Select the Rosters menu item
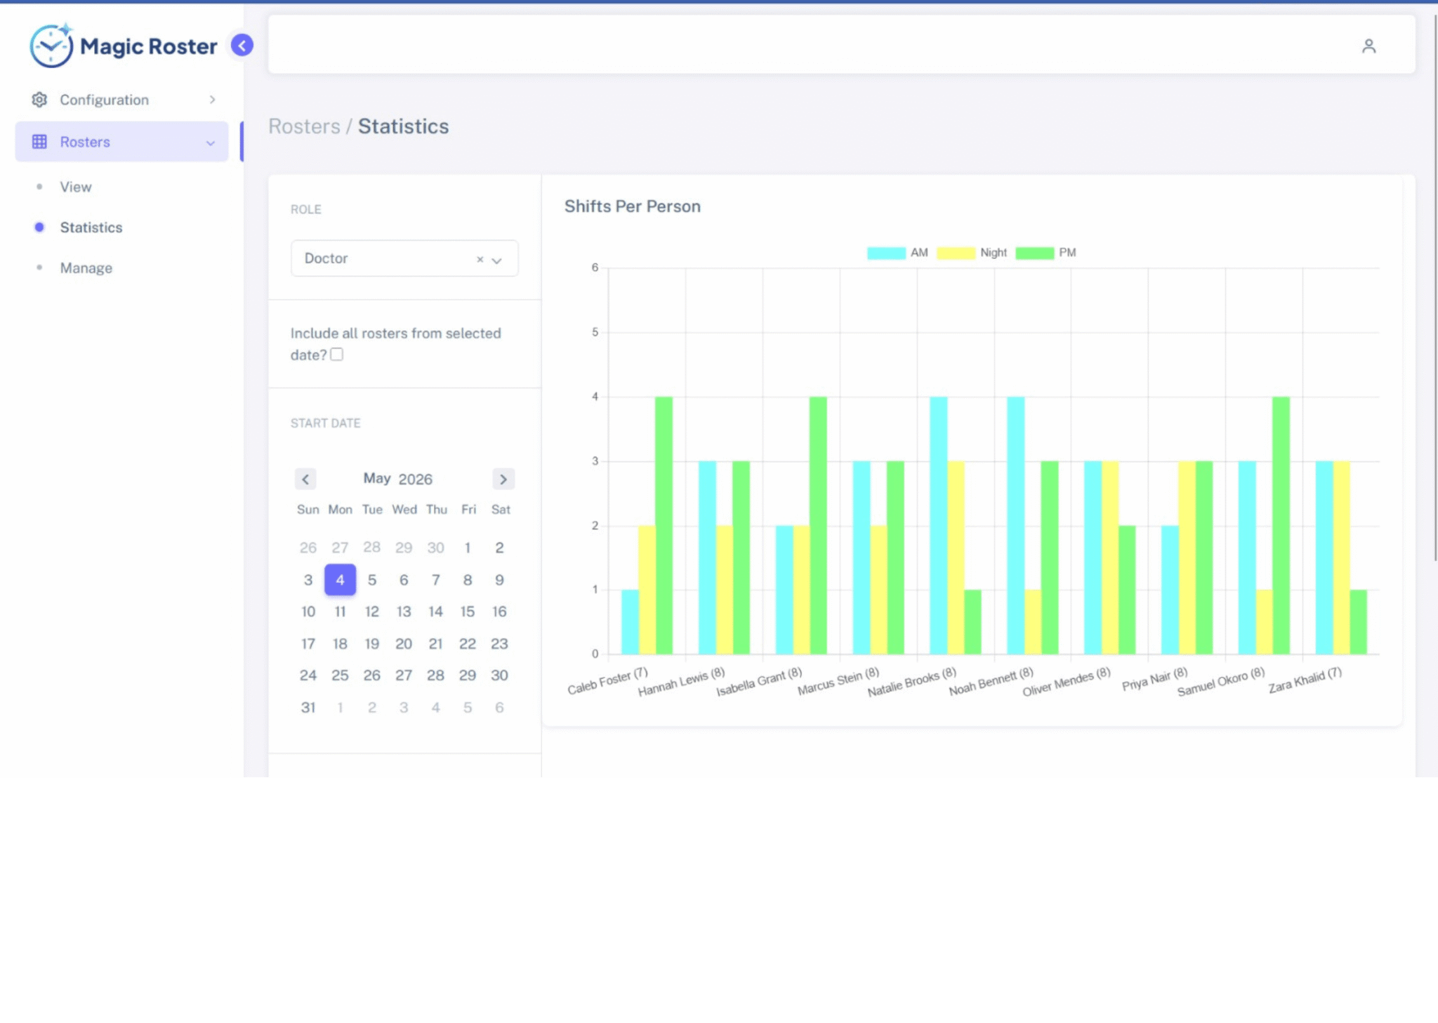 [x=122, y=142]
